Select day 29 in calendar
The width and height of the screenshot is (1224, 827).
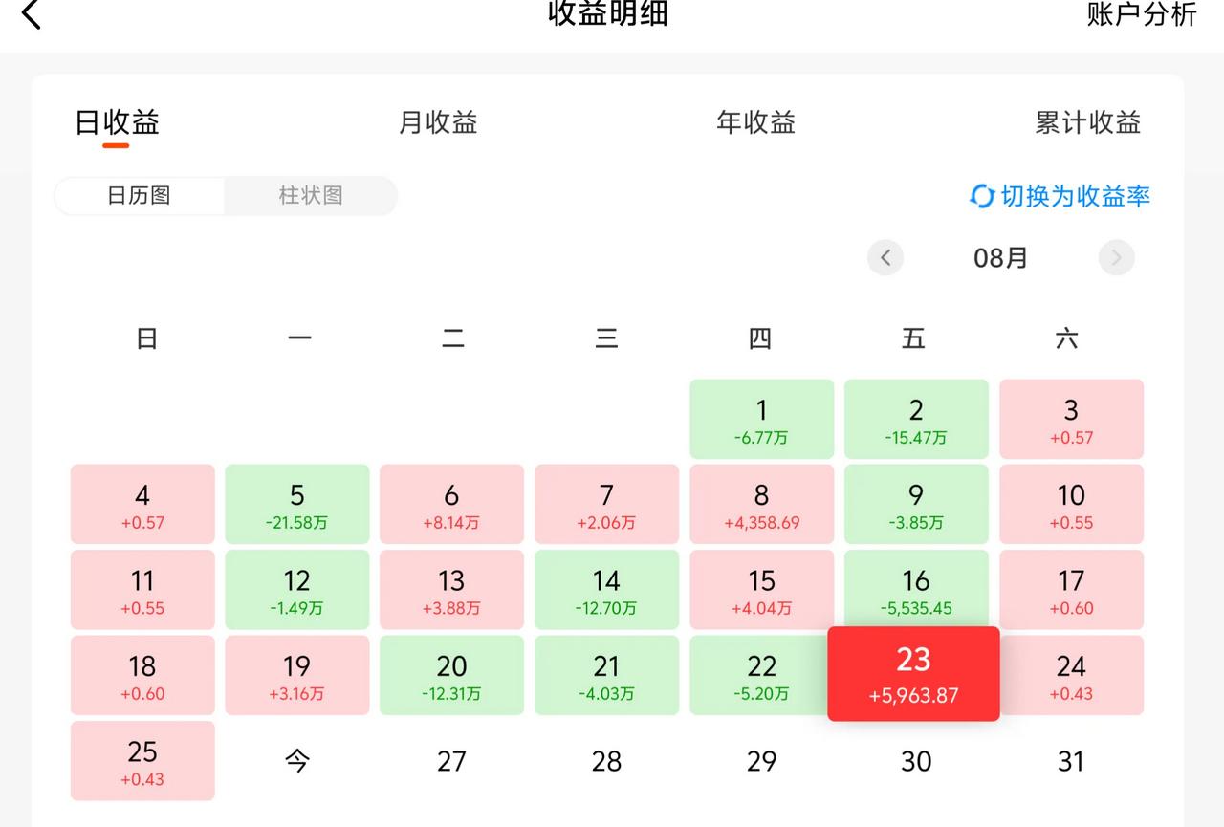(761, 761)
